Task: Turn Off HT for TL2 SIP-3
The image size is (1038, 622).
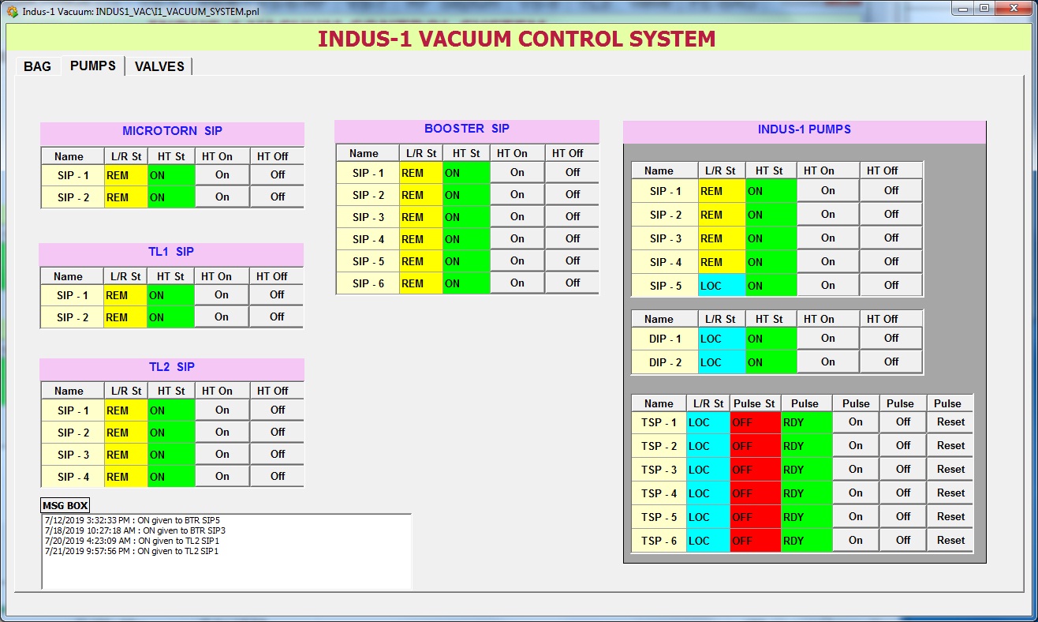Action: pyautogui.click(x=276, y=454)
